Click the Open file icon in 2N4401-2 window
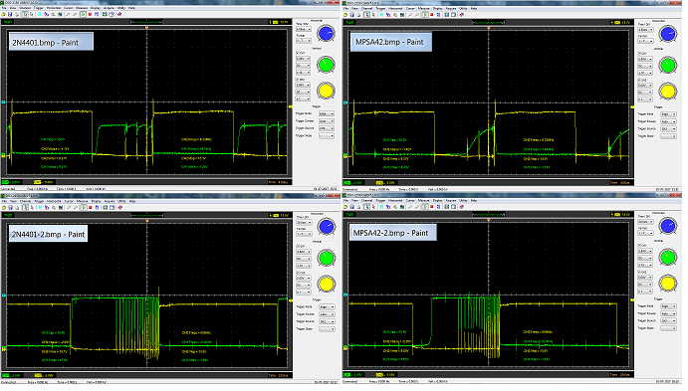Image resolution: width=688 pixels, height=391 pixels. 4,207
